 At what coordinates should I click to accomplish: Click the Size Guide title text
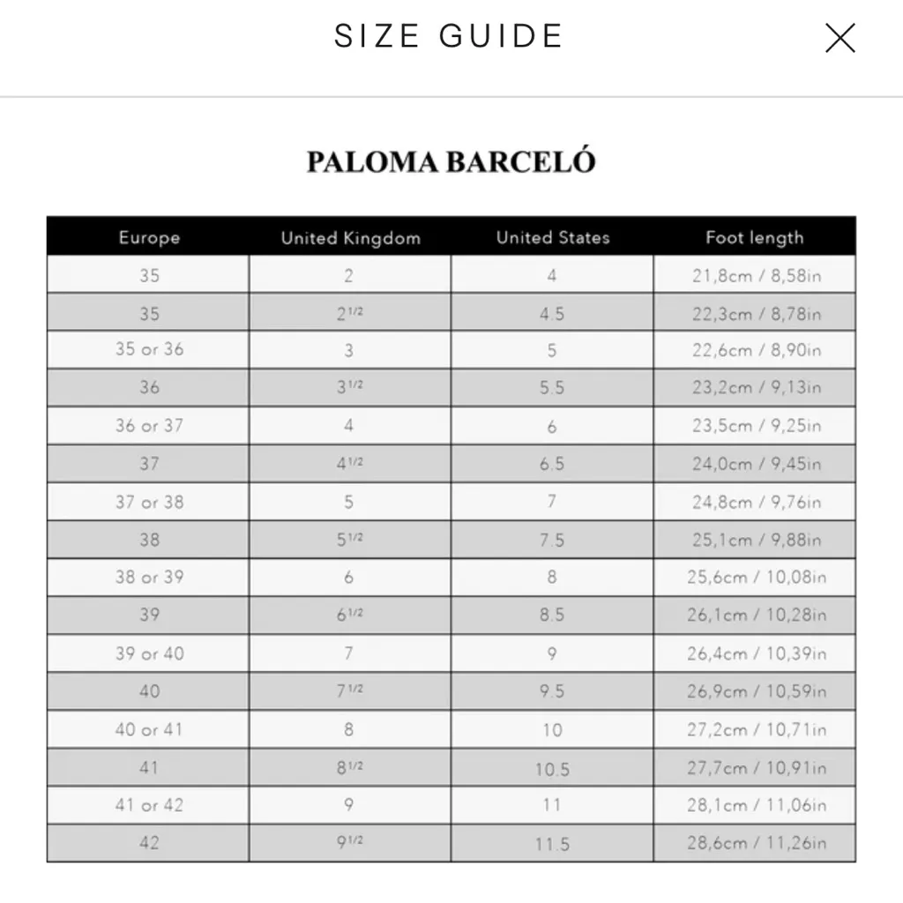point(449,36)
